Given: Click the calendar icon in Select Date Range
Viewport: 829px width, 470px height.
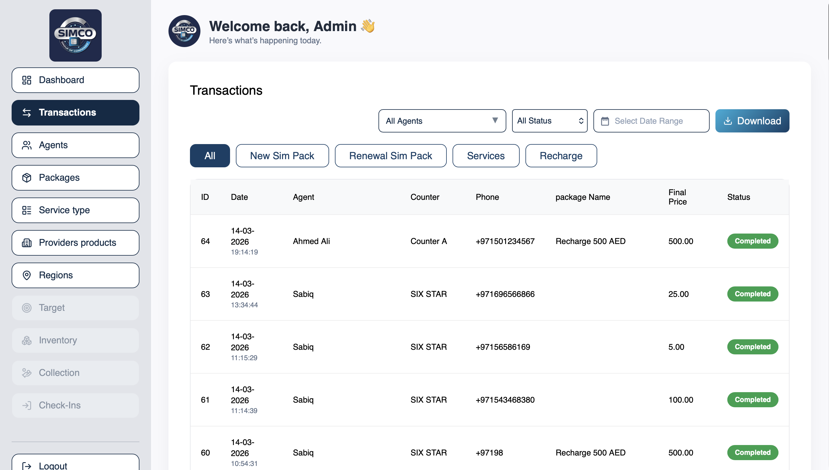Looking at the screenshot, I should point(605,121).
